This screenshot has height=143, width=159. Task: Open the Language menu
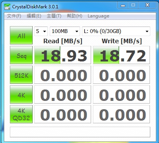pos(98,16)
